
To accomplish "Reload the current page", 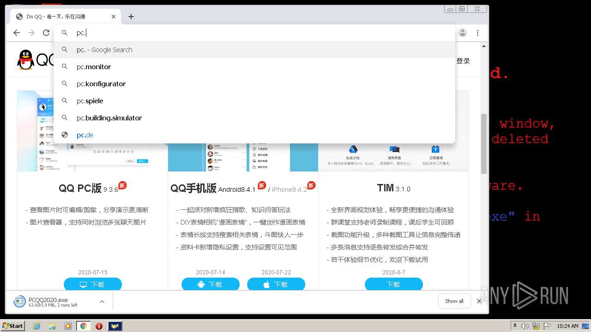I will pyautogui.click(x=46, y=33).
